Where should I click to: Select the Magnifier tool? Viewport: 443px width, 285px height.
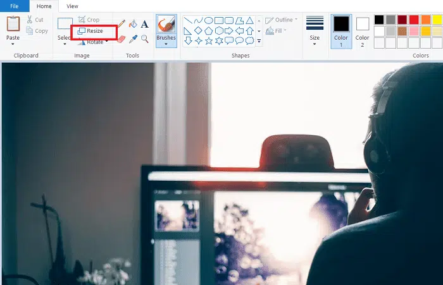pos(145,39)
